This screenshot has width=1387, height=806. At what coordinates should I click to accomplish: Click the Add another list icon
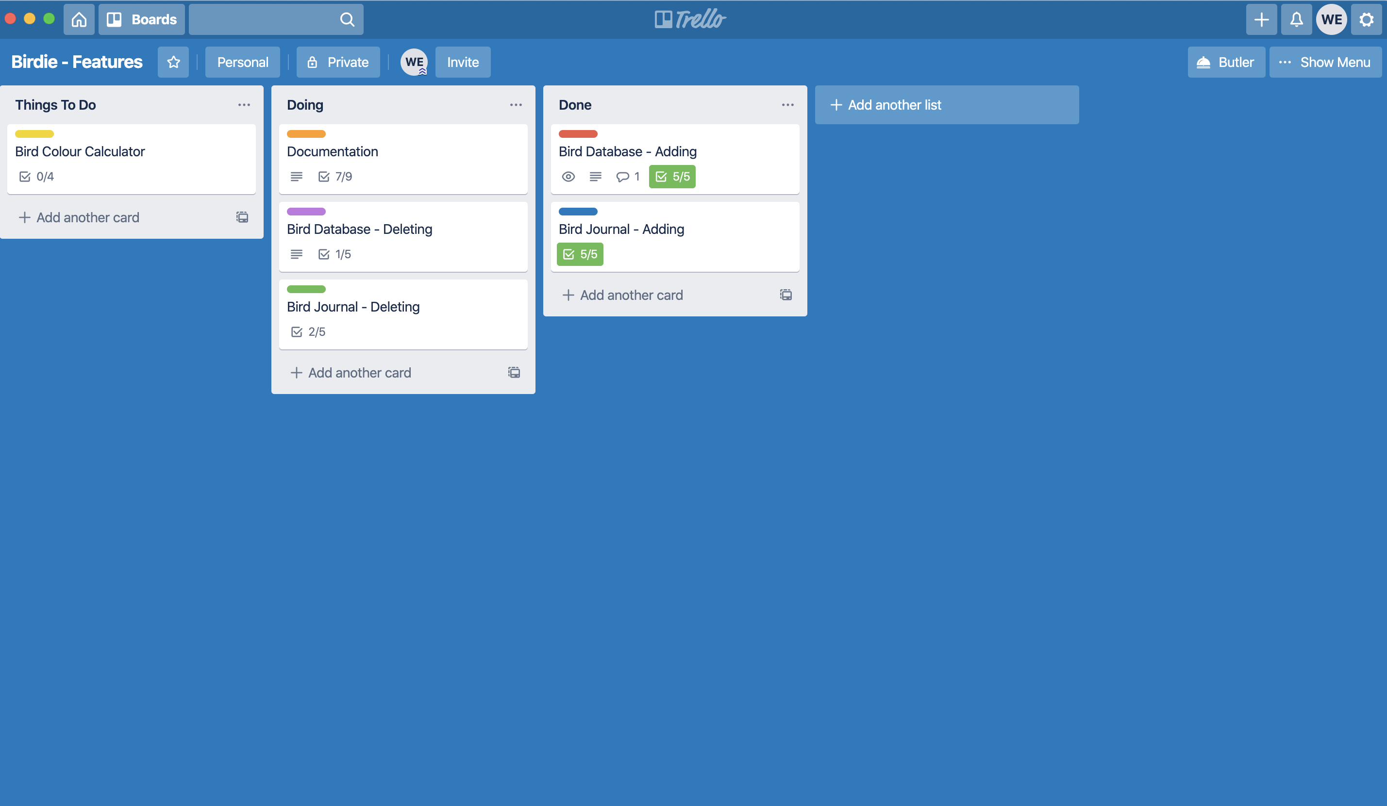click(834, 105)
